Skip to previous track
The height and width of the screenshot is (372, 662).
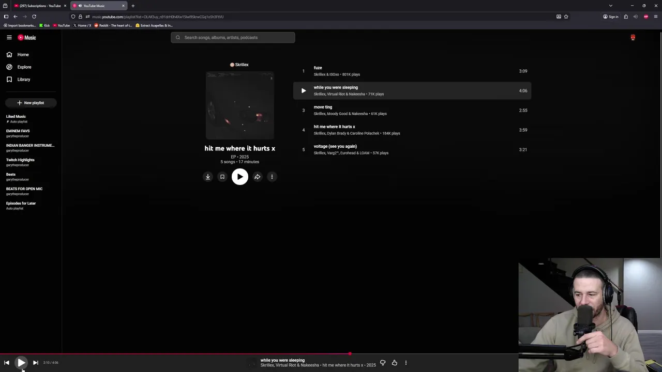tap(7, 363)
